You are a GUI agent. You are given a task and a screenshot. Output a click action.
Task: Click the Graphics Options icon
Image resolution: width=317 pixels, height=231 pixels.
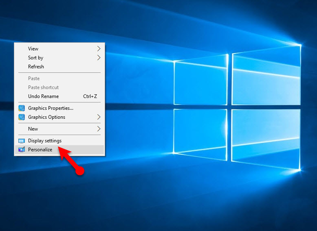tap(22, 117)
